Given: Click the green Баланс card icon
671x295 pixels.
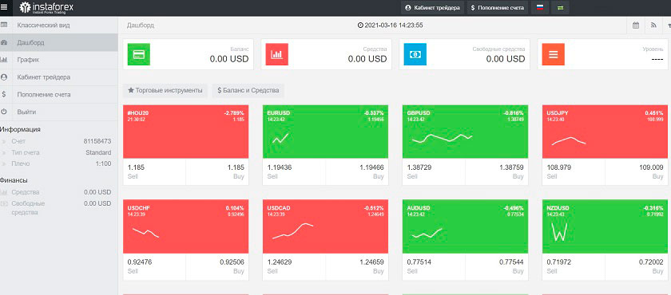Looking at the screenshot, I should pos(139,54).
